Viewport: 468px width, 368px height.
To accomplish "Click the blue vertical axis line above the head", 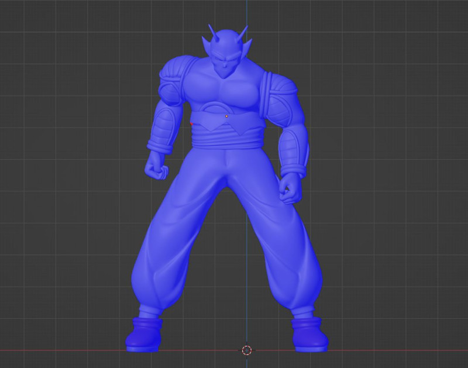I will 246,12.
